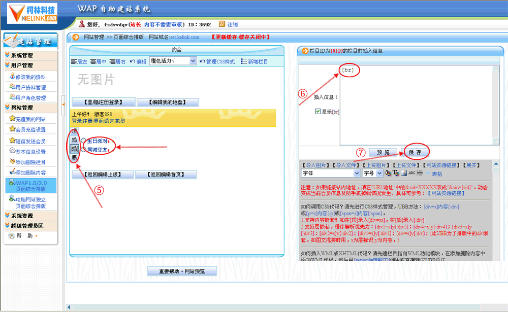The width and height of the screenshot is (508, 312).
Task: Click the gear icon beside 基本信息设置
Action: (x=12, y=151)
